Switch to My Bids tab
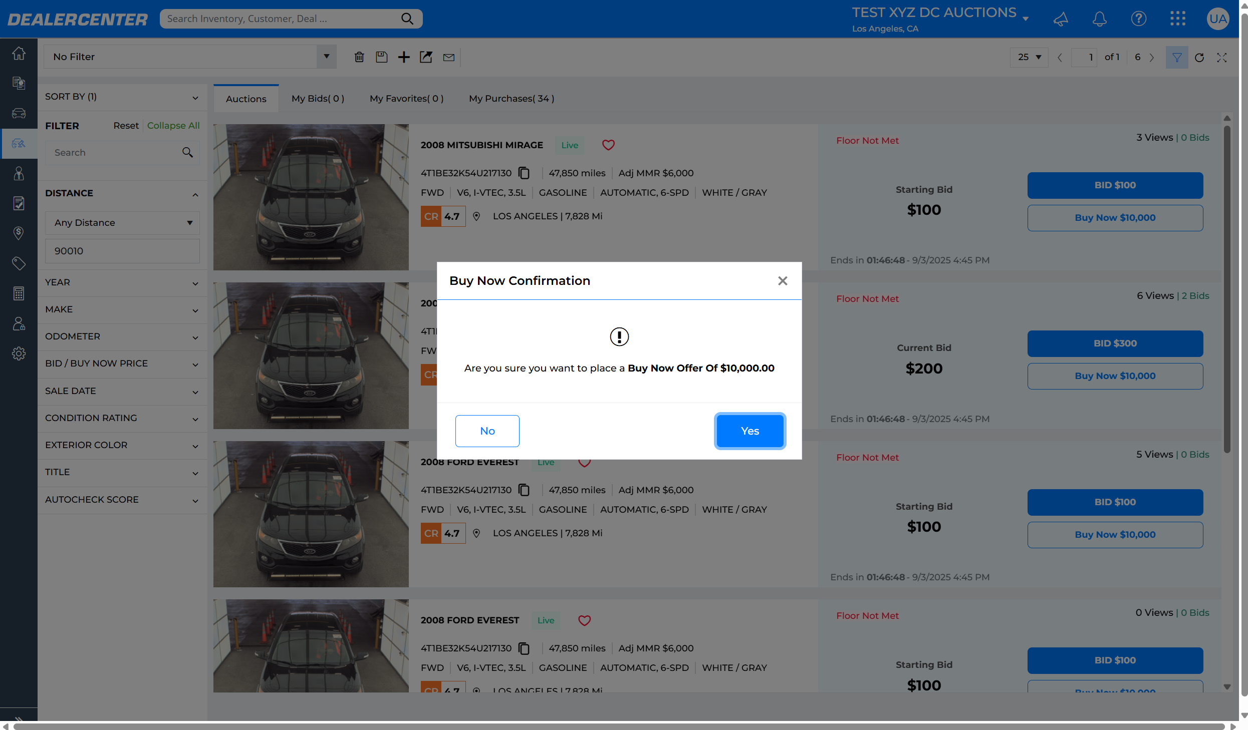The width and height of the screenshot is (1248, 730). click(318, 99)
